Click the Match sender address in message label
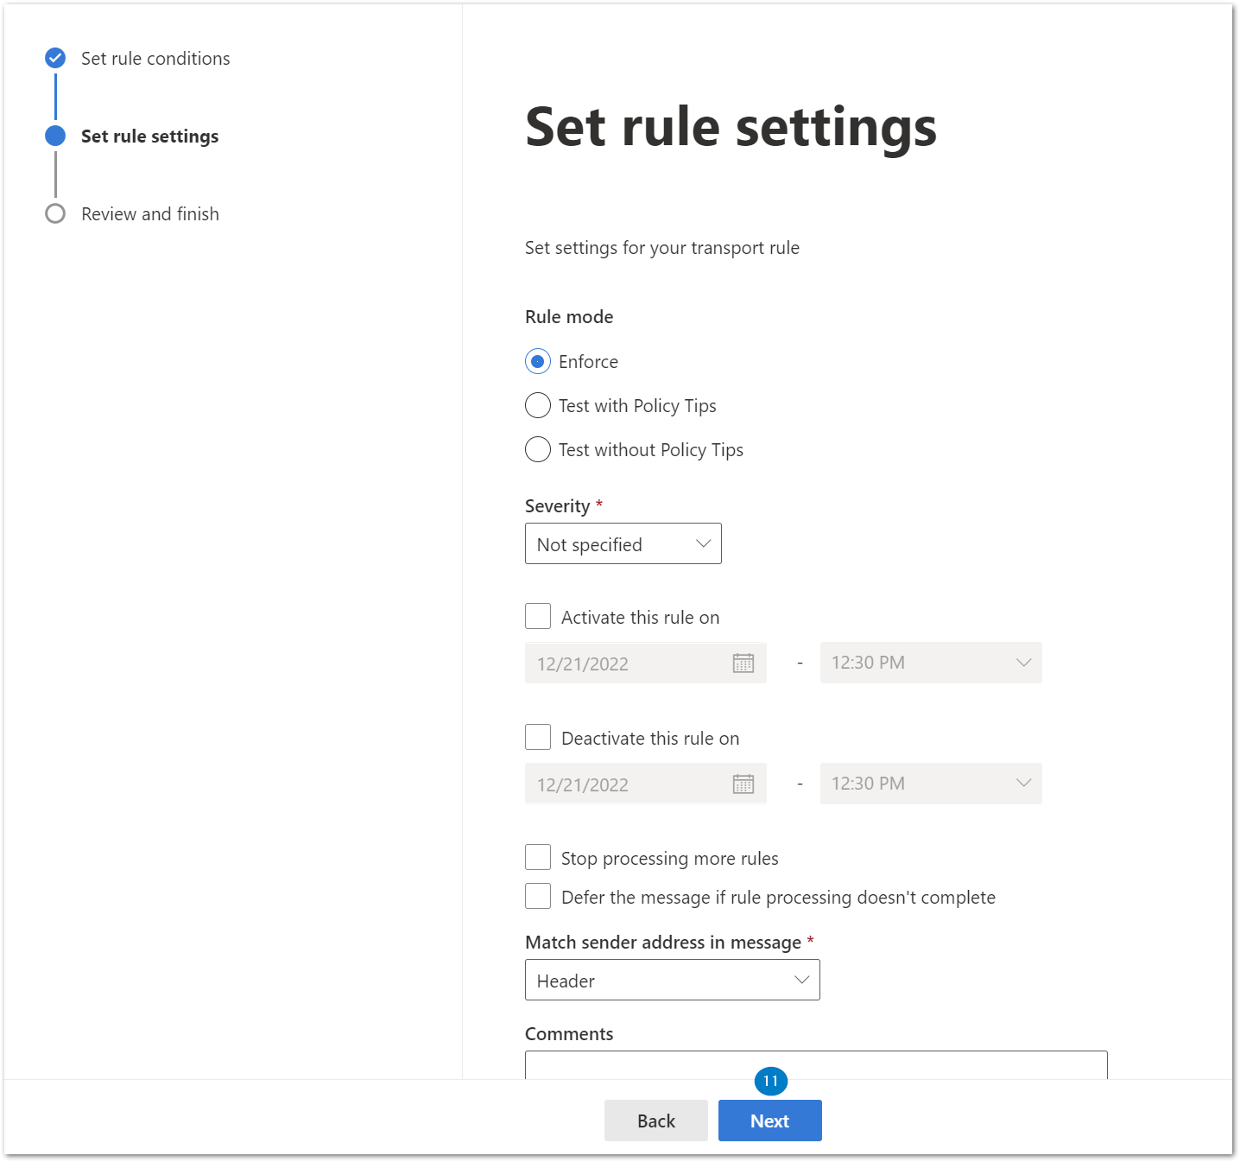This screenshot has width=1240, height=1162. (x=663, y=943)
